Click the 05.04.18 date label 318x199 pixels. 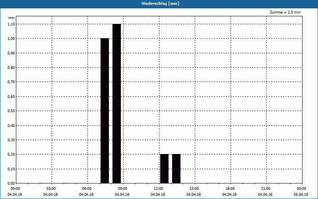pos(301,195)
